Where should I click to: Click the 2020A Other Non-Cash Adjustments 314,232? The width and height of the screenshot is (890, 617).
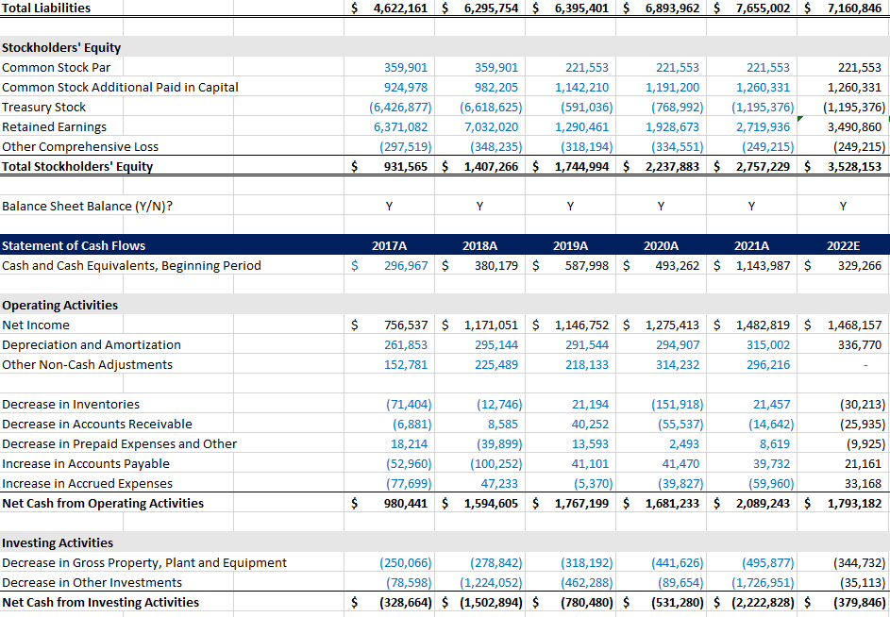(x=678, y=365)
